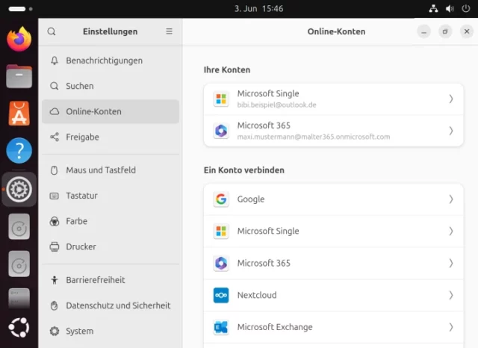The height and width of the screenshot is (348, 478).
Task: Click the Microsoft logo of bibi.beispiel account
Action: [221, 99]
